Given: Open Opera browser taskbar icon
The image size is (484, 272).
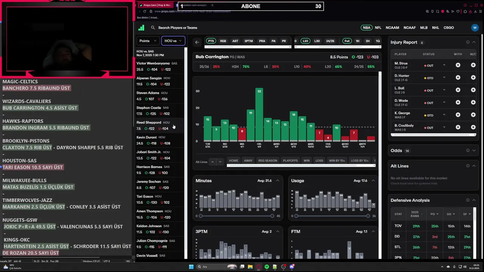Looking at the screenshot, I should 259,267.
